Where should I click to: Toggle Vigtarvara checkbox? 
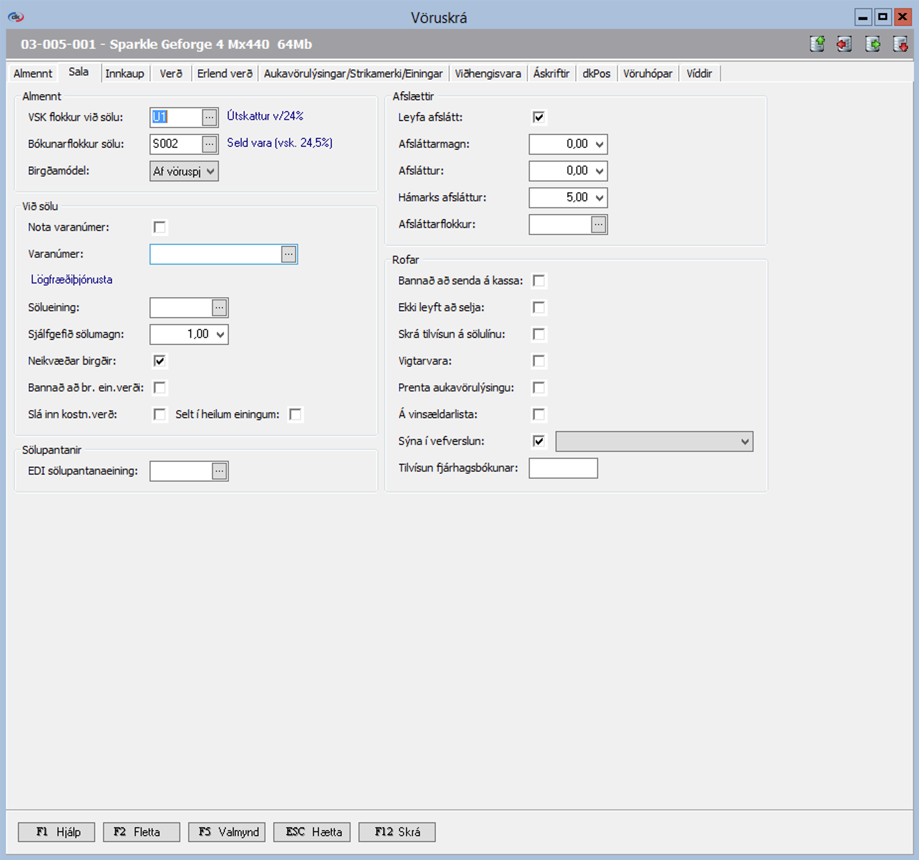539,361
